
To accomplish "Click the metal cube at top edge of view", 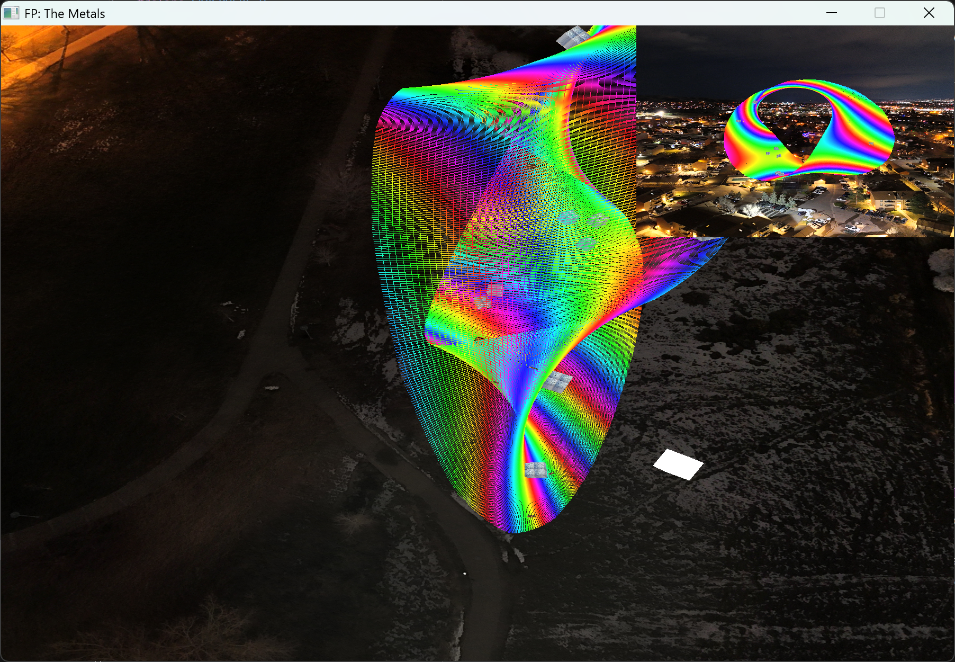I will point(573,37).
